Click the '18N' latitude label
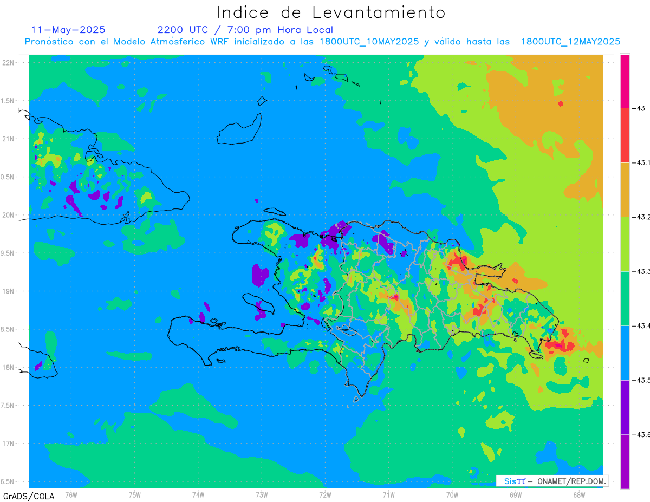The width and height of the screenshot is (650, 502). [9, 367]
